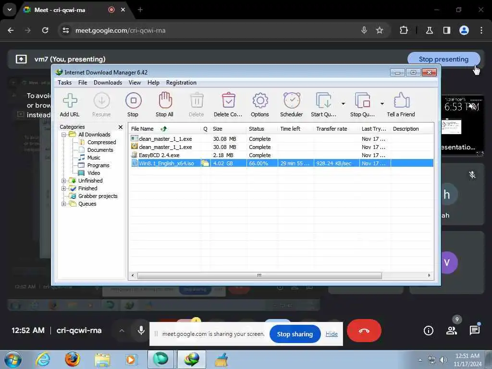Toggle the Meet microphone button
Viewport: 492px width, 369px height.
[141, 331]
